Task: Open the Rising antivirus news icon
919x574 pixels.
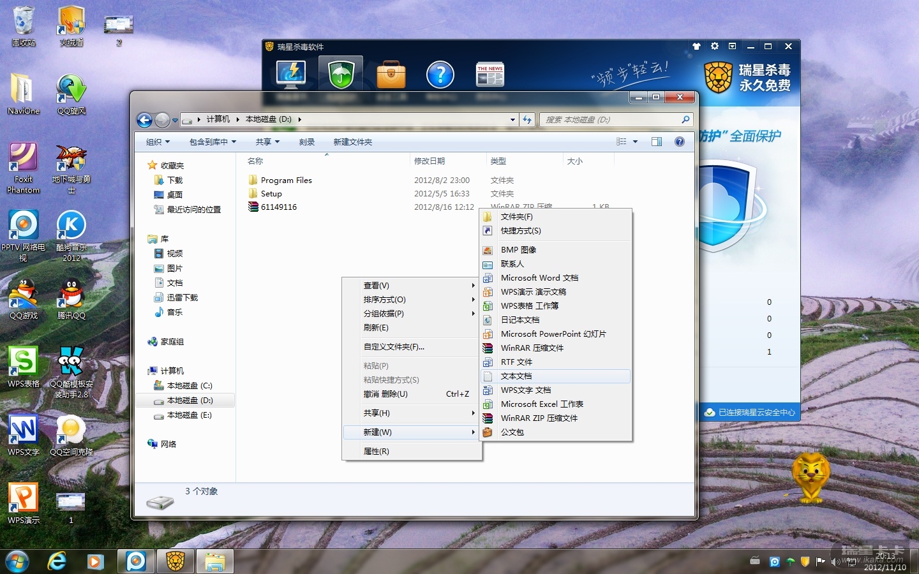Action: pyautogui.click(x=489, y=75)
